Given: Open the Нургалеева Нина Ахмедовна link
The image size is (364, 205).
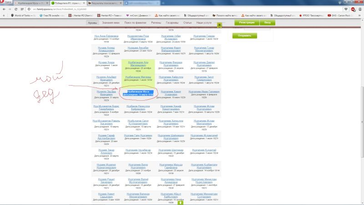Looking at the screenshot, I should [171, 180].
